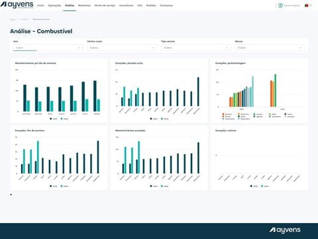Open the Consultoria menu
318x239 pixels.
point(126,5)
